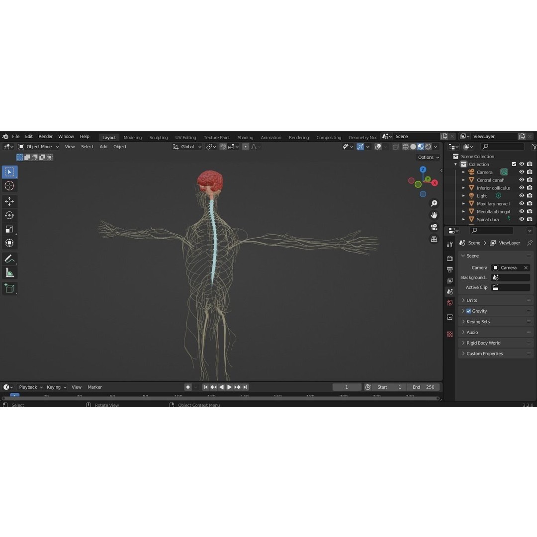The width and height of the screenshot is (537, 537).
Task: Select the Cursor tool in the toolbar
Action: coord(9,185)
